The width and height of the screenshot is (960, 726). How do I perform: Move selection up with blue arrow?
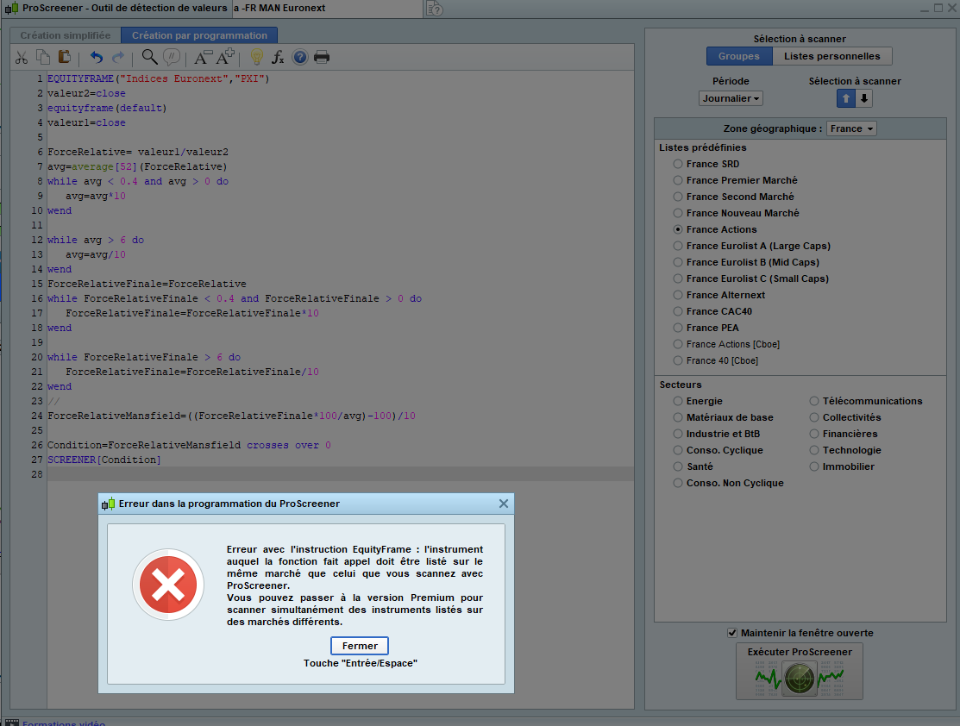pos(846,98)
